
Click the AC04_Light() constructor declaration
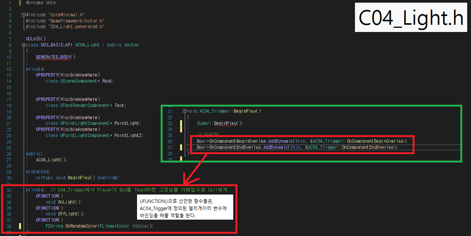(x=52, y=160)
